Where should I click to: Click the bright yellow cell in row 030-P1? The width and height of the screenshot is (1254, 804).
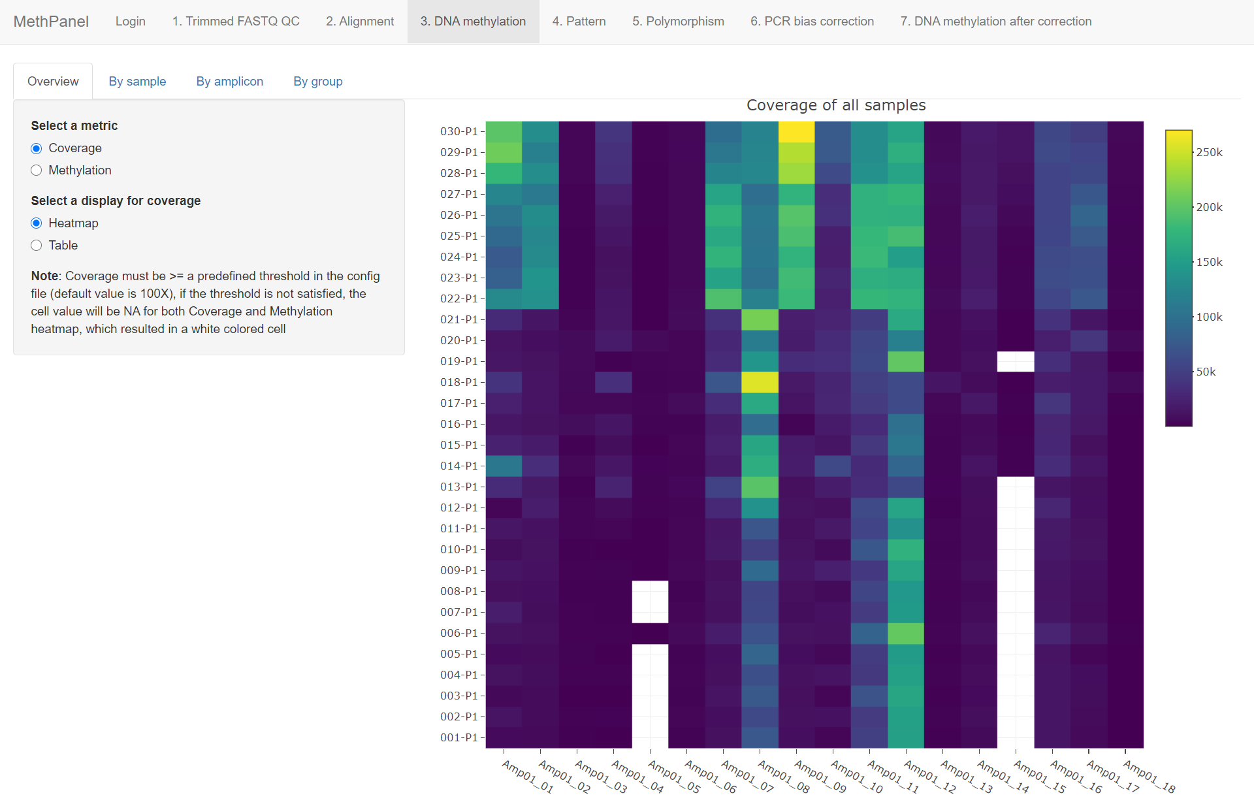[796, 132]
